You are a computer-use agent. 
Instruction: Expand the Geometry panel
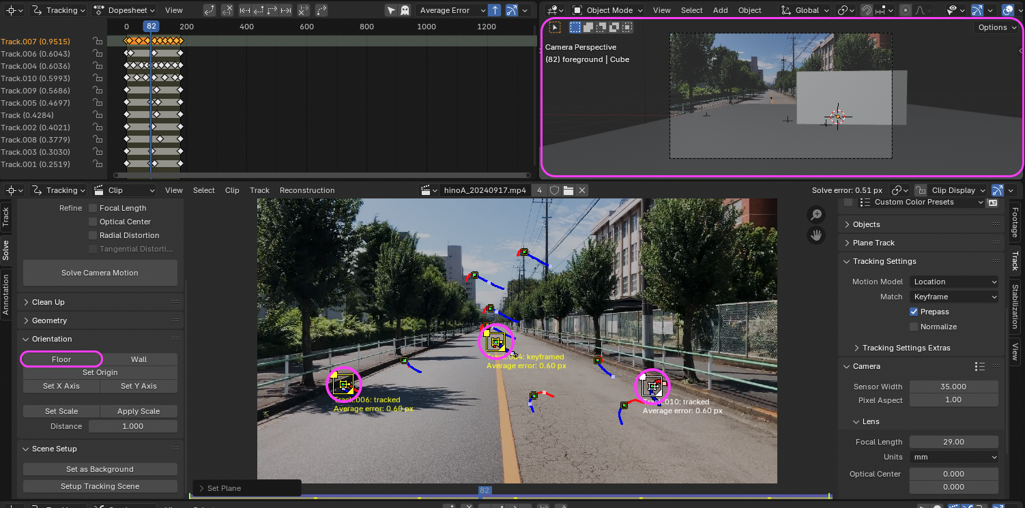[x=100, y=320]
